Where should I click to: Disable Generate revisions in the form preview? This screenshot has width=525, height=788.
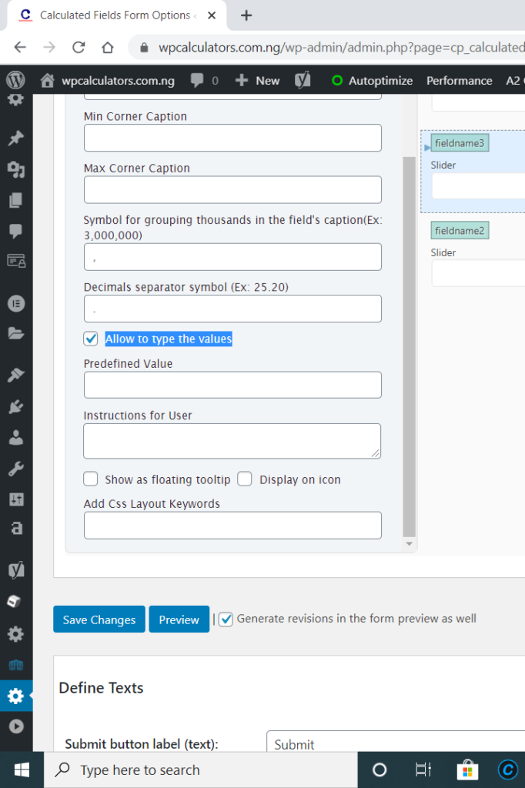point(225,618)
